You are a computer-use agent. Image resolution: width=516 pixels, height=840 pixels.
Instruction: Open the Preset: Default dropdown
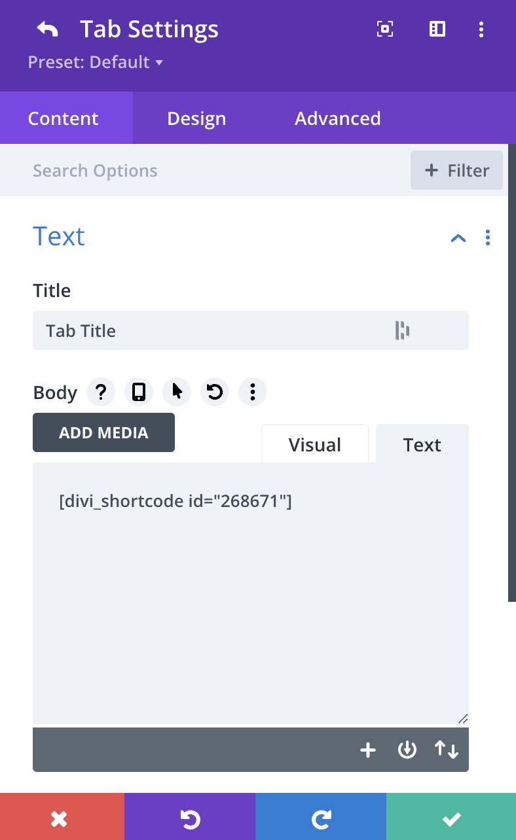click(95, 62)
